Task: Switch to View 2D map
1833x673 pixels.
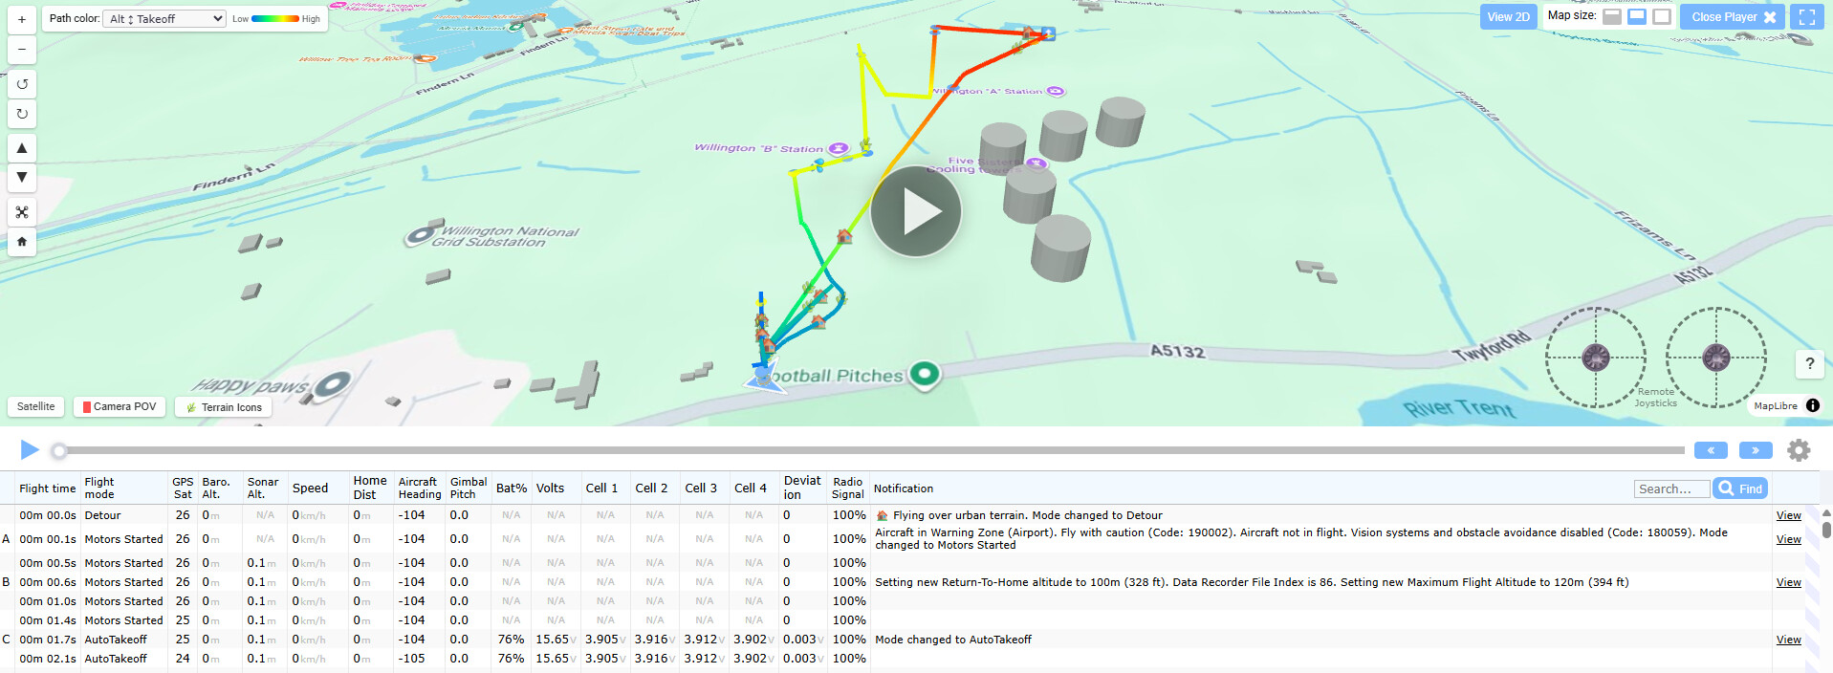Action: pyautogui.click(x=1508, y=17)
